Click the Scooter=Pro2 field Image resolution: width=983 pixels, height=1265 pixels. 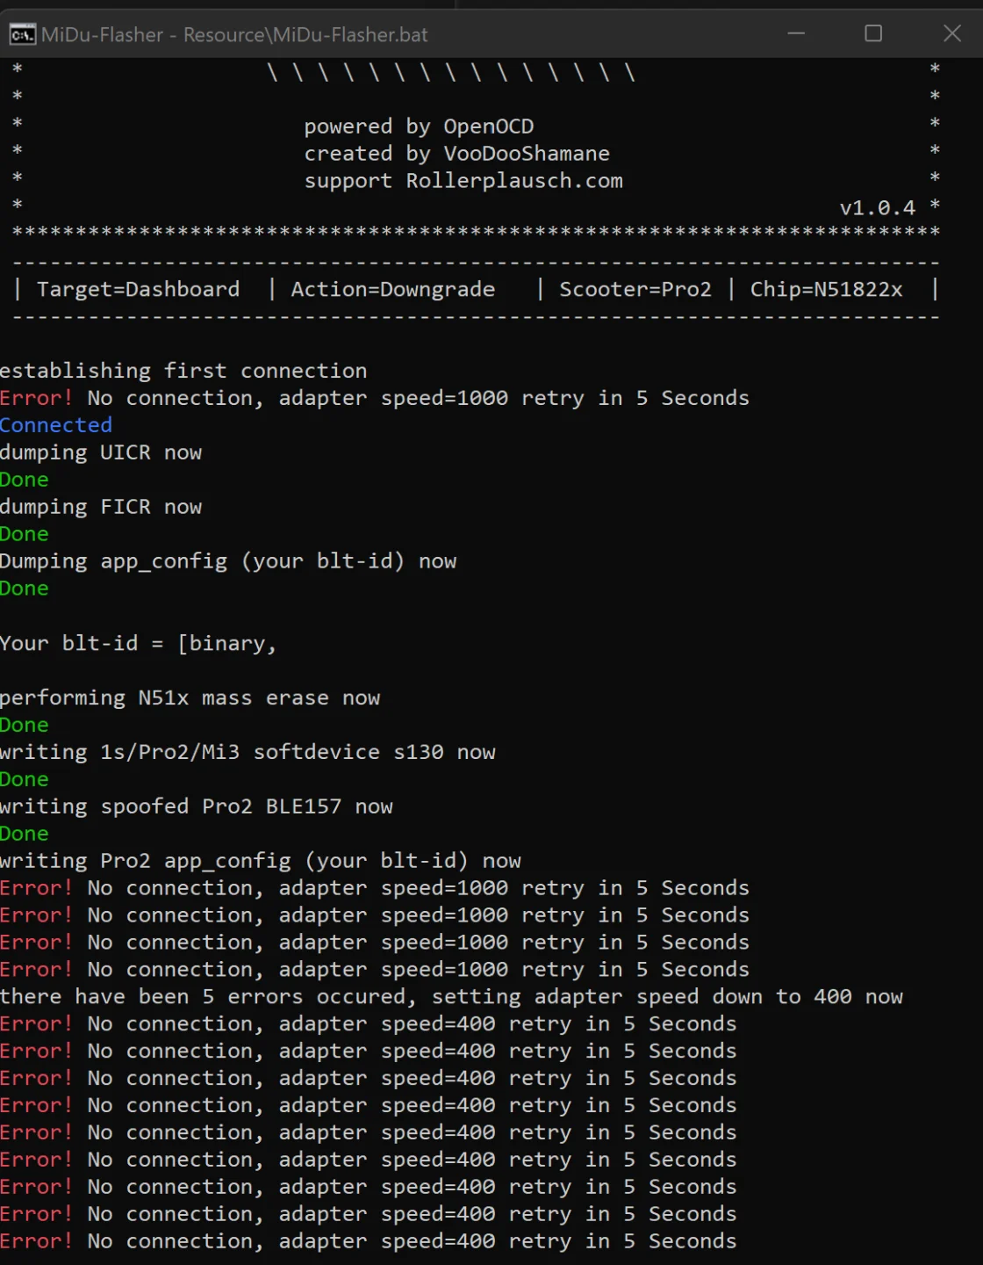tap(635, 289)
